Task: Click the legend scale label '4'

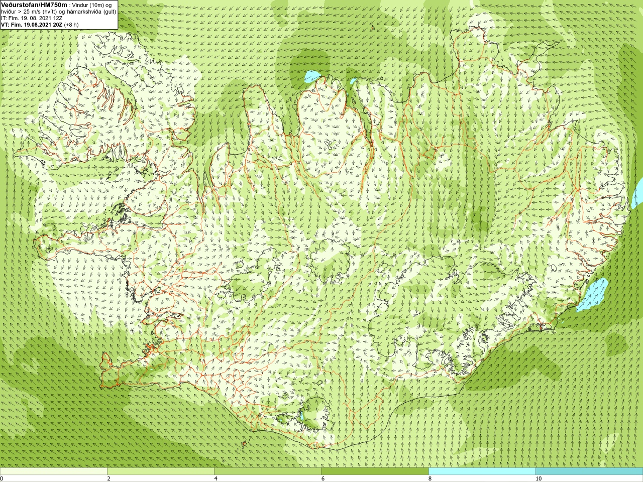Action: coord(216,479)
